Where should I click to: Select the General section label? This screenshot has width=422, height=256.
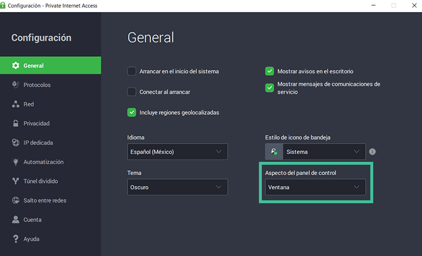(x=33, y=65)
